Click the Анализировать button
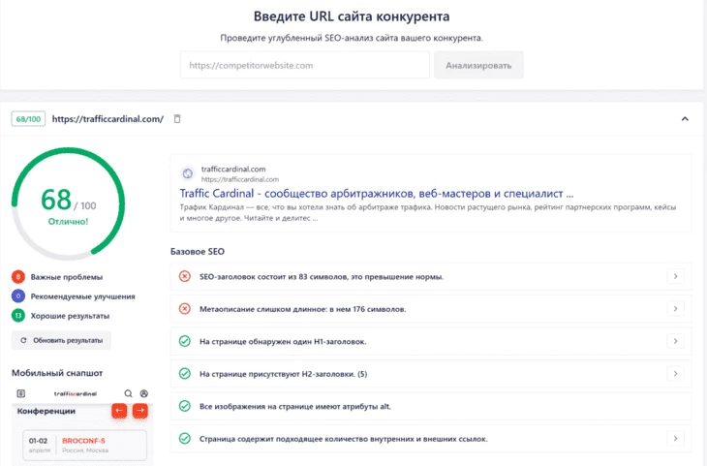Image resolution: width=707 pixels, height=466 pixels. tap(478, 66)
